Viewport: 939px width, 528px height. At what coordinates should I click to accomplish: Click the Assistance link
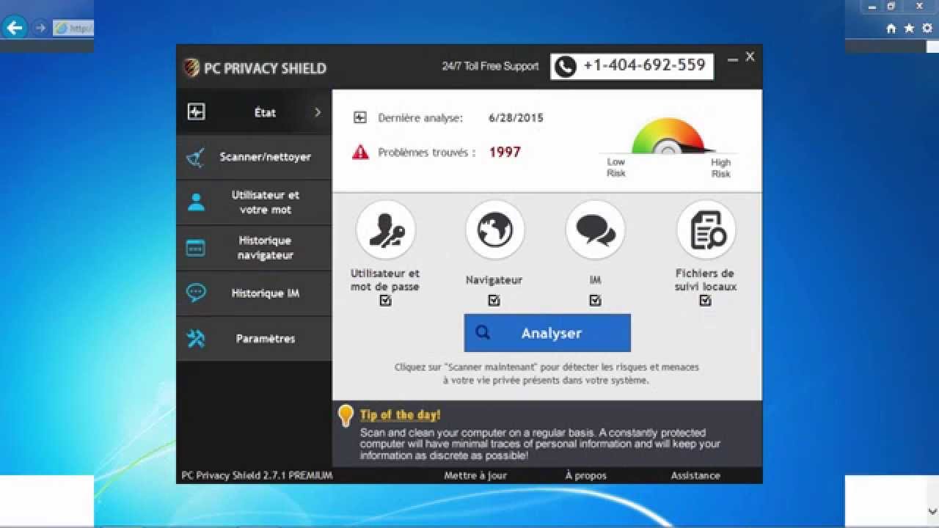695,475
